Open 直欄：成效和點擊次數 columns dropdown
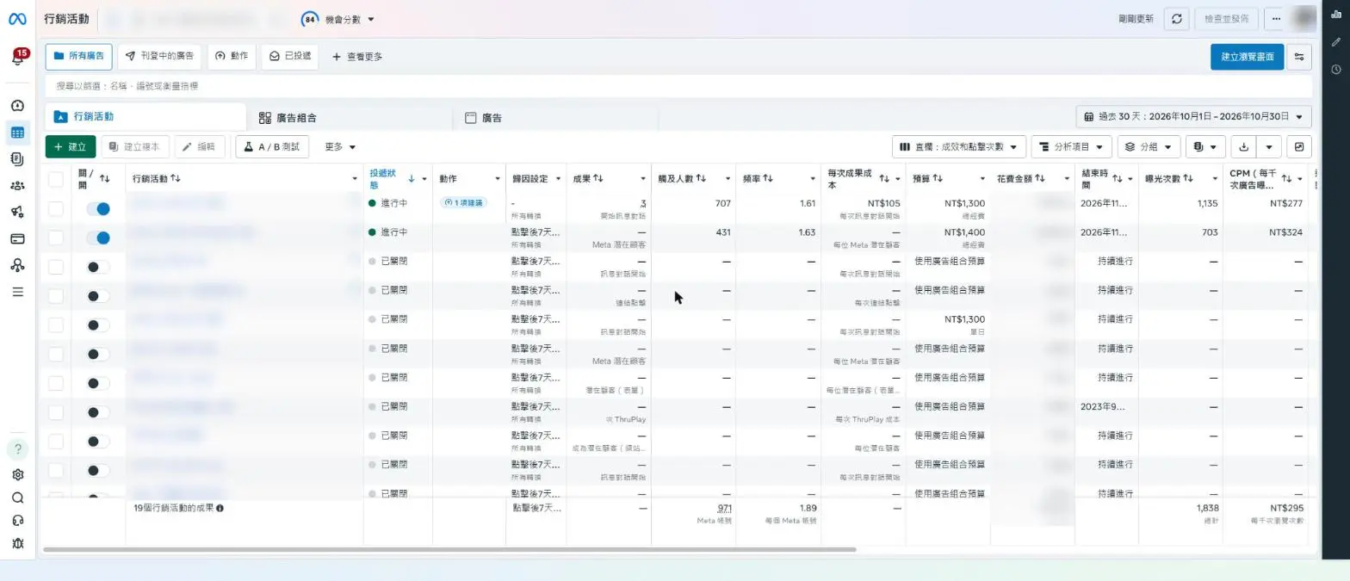The width and height of the screenshot is (1350, 581). [959, 147]
